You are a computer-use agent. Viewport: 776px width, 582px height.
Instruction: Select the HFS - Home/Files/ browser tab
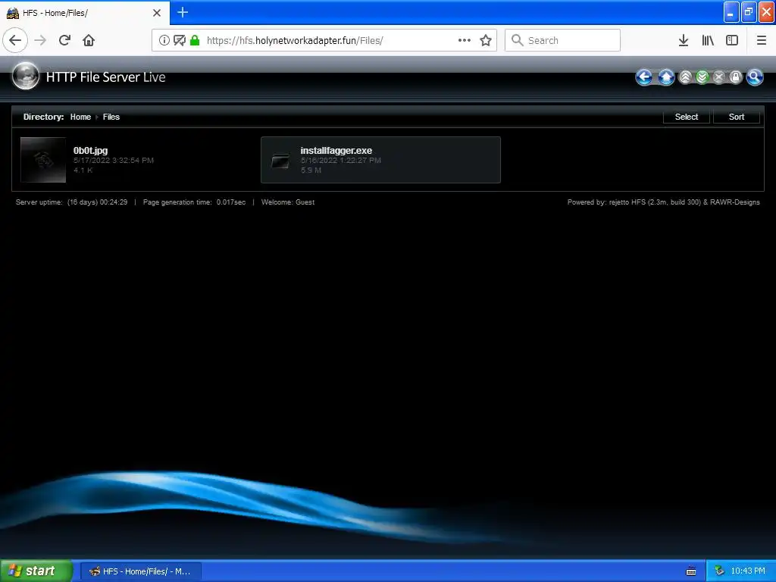pos(85,13)
